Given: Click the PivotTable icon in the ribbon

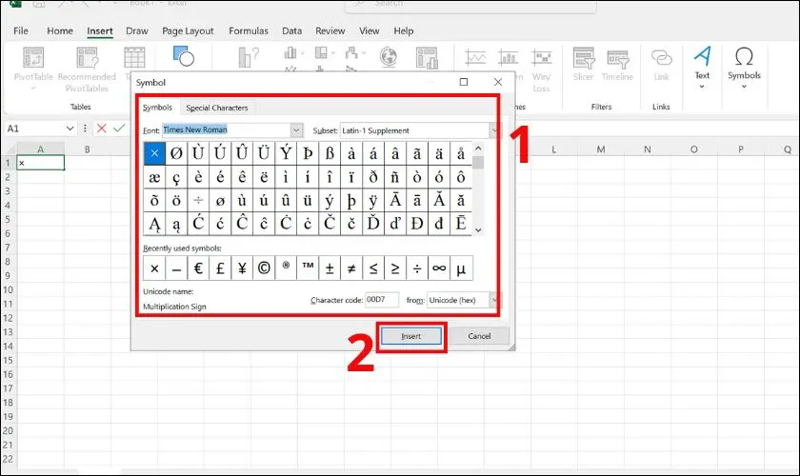Looking at the screenshot, I should click(x=32, y=60).
